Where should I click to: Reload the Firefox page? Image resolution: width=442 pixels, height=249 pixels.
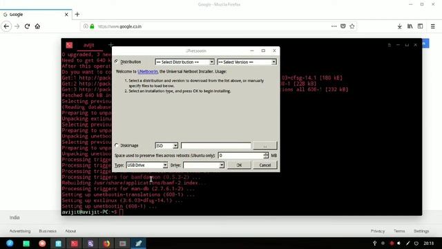27,26
